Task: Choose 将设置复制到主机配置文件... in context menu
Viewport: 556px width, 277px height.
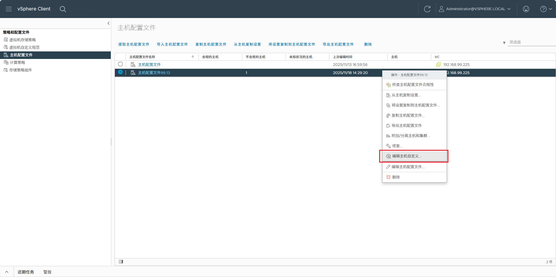Action: pos(414,105)
